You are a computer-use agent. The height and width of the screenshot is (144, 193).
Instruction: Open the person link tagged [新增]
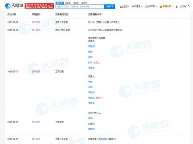91,98
